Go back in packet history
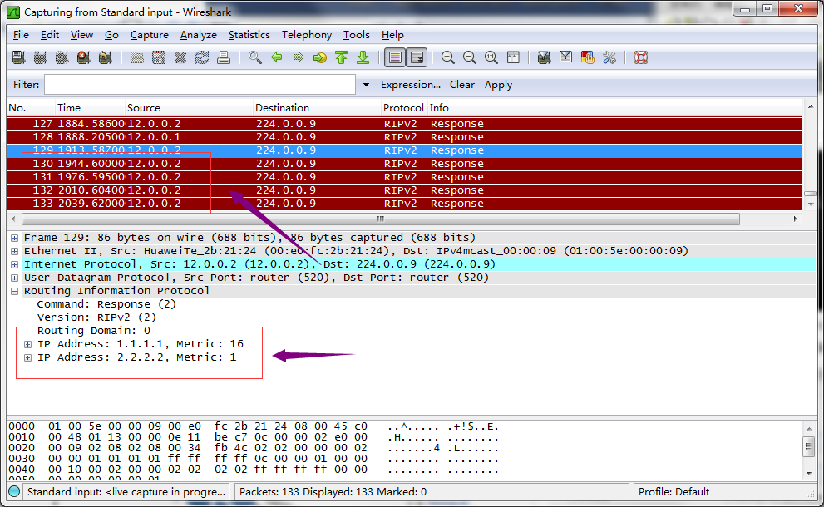 click(x=277, y=57)
